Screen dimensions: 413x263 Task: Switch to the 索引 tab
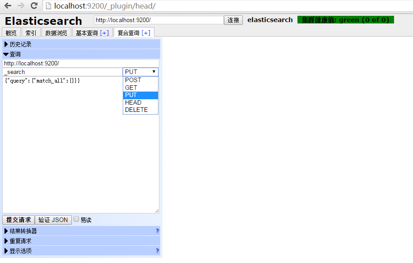(31, 32)
